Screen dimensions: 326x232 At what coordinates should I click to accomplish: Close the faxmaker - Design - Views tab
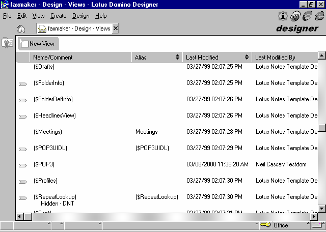click(116, 28)
